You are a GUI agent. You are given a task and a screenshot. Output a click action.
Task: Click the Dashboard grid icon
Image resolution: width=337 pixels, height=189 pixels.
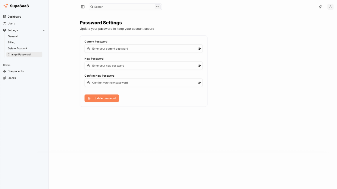coord(4,17)
